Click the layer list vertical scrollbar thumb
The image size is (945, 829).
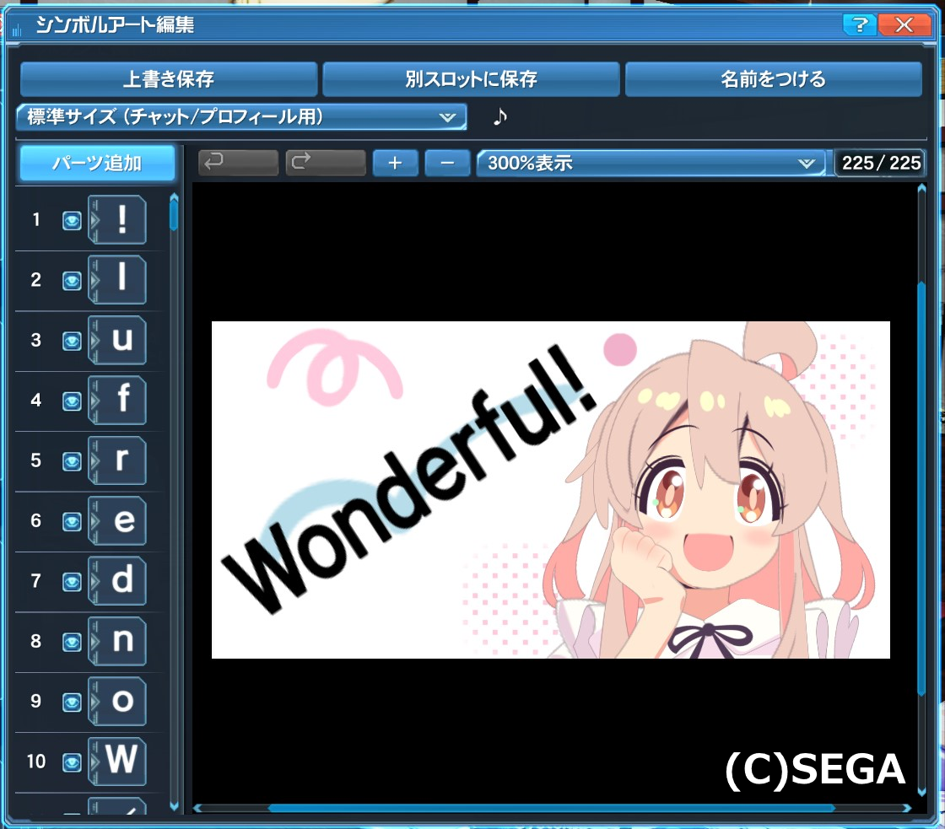(174, 214)
